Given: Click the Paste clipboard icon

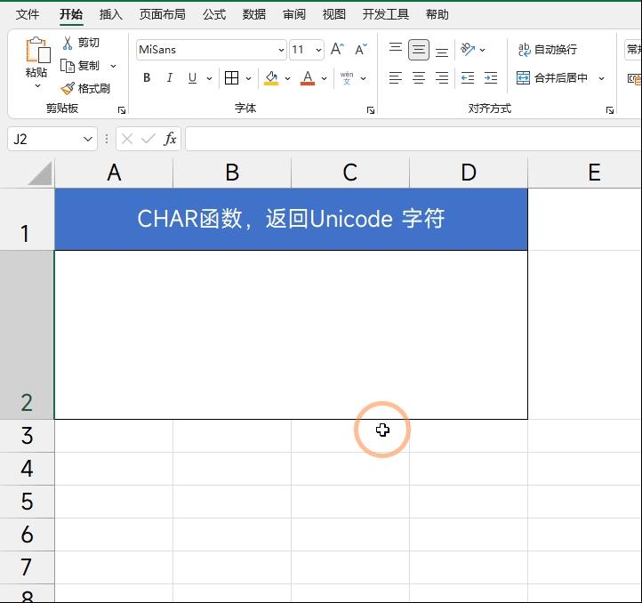Looking at the screenshot, I should [37, 50].
